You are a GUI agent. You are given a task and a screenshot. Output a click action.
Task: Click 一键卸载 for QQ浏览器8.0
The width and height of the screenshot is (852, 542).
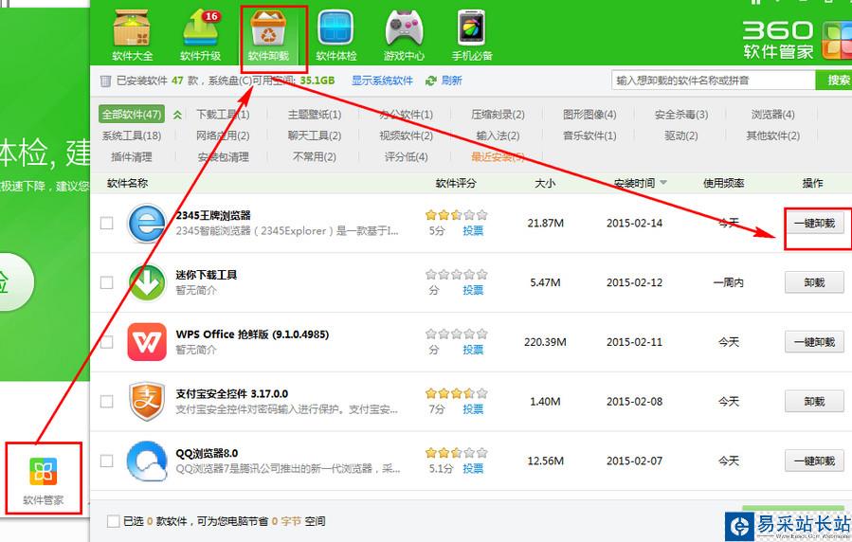click(814, 461)
